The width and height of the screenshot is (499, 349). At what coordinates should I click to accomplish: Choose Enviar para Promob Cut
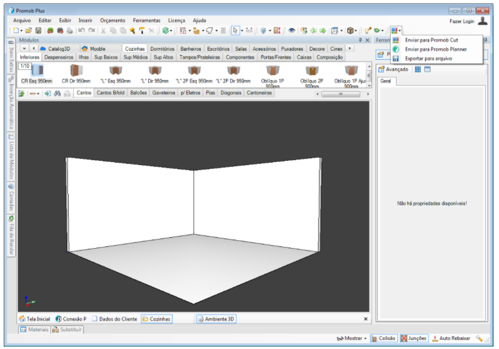tap(436, 40)
